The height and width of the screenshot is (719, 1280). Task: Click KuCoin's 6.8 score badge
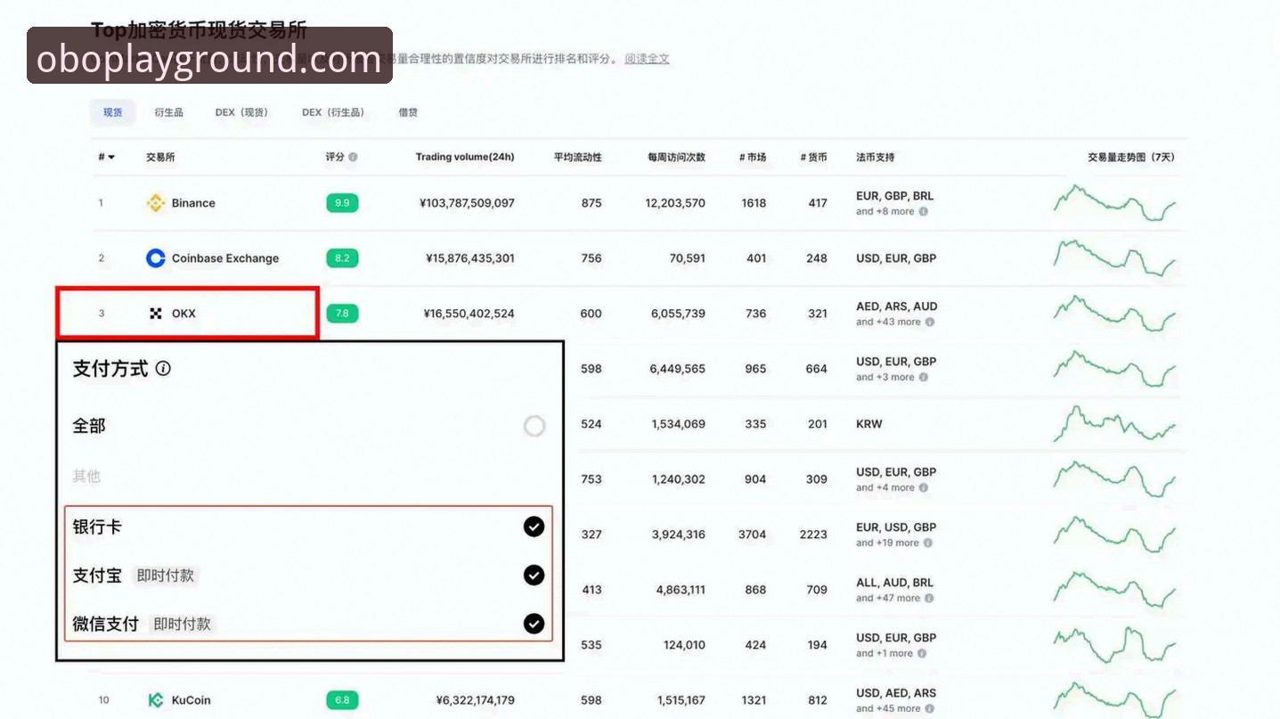pos(342,700)
